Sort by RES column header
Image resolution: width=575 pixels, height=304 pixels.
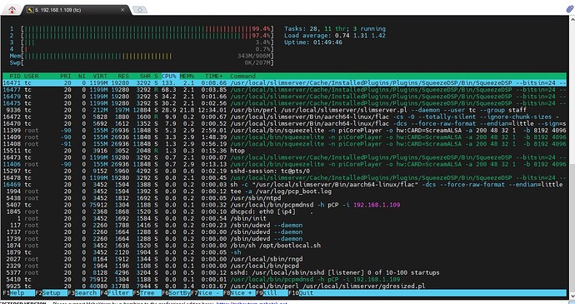(123, 77)
